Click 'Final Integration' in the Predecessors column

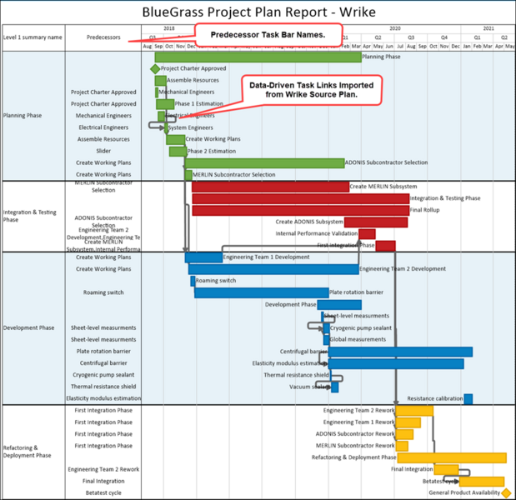click(x=103, y=482)
